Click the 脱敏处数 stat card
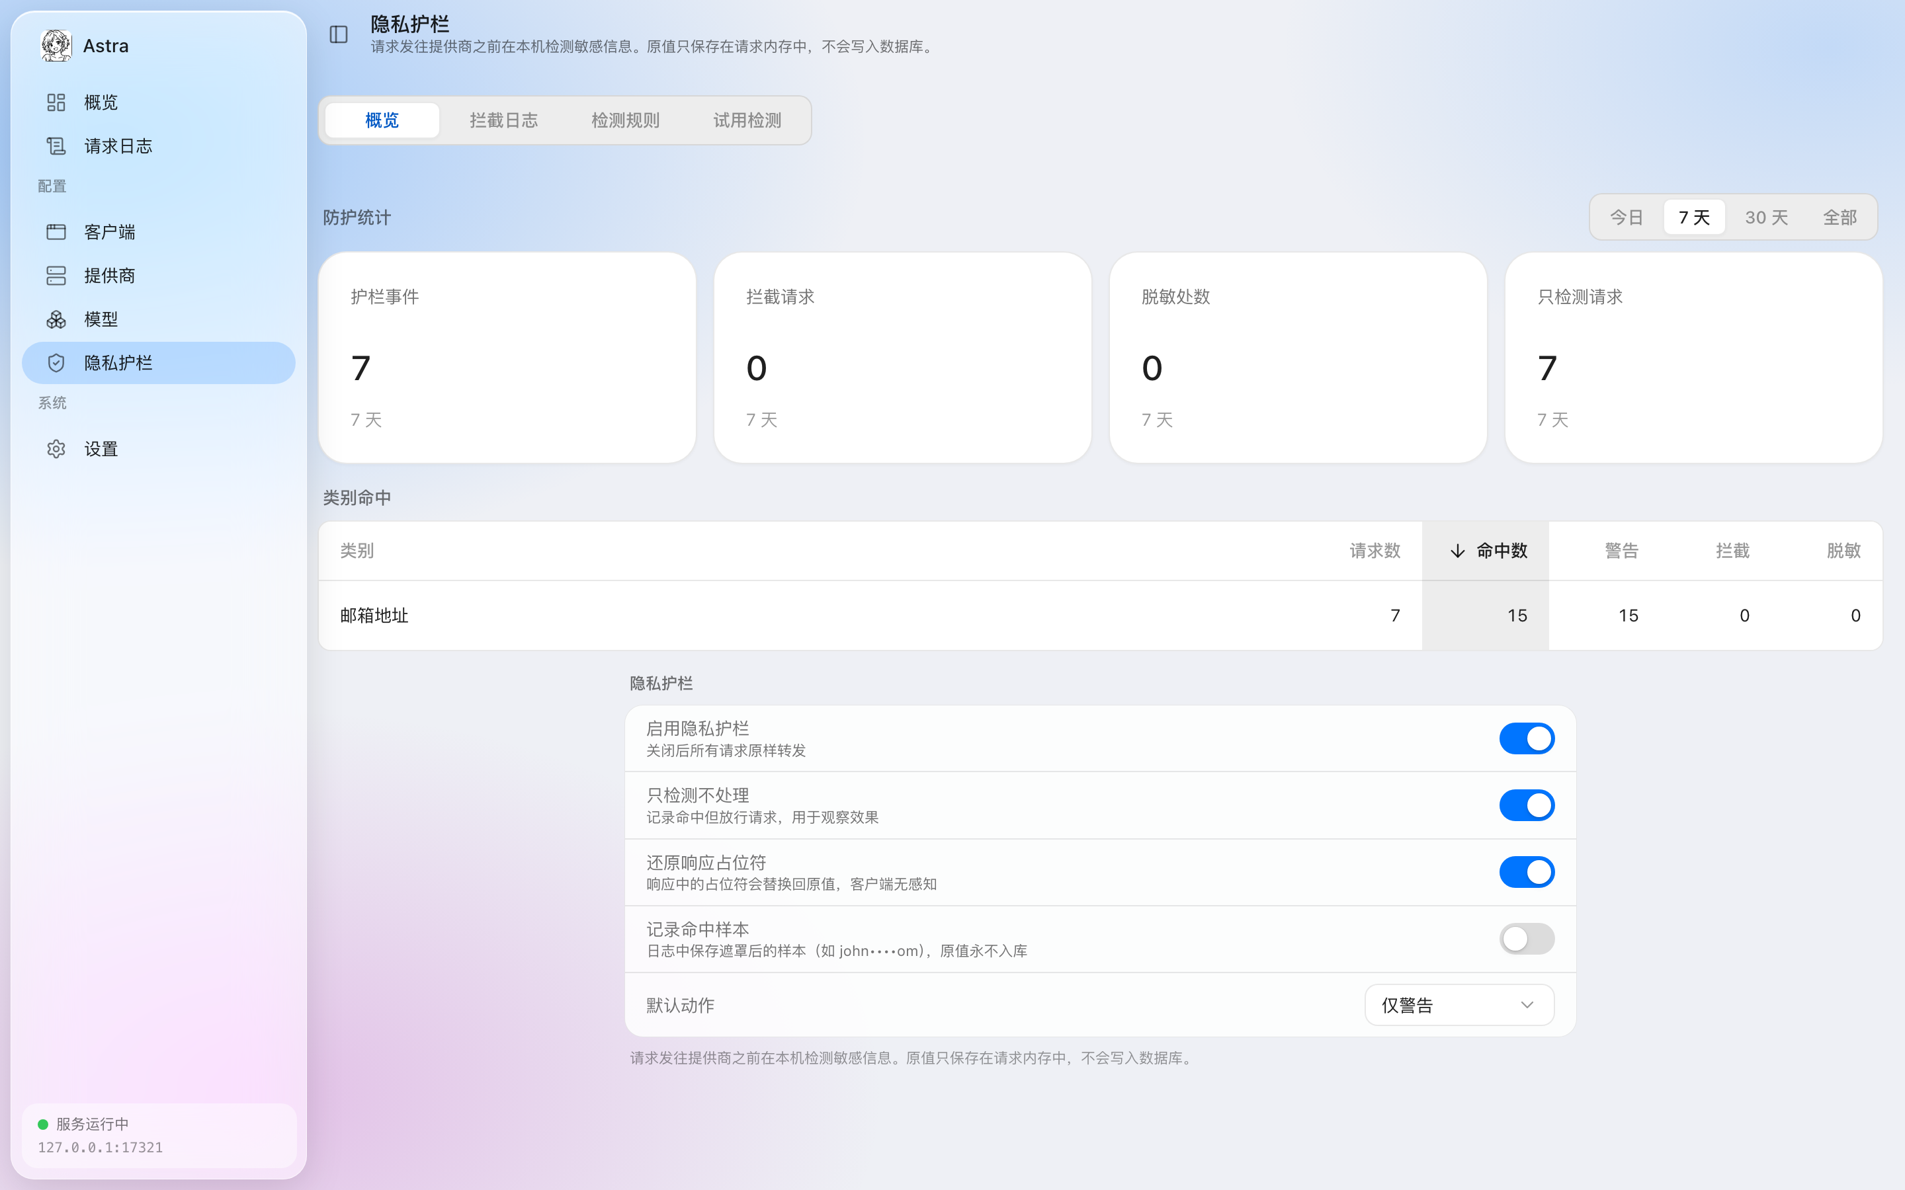This screenshot has height=1190, width=1905. pos(1298,357)
